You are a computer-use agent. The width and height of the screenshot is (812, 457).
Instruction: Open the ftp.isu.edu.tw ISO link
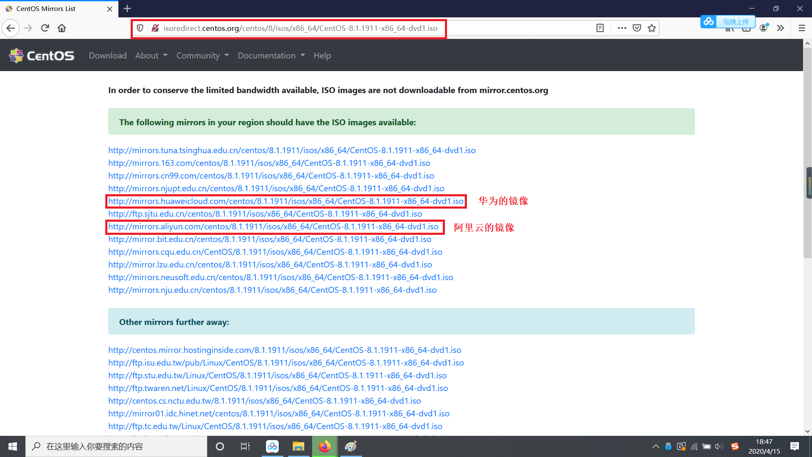[286, 363]
